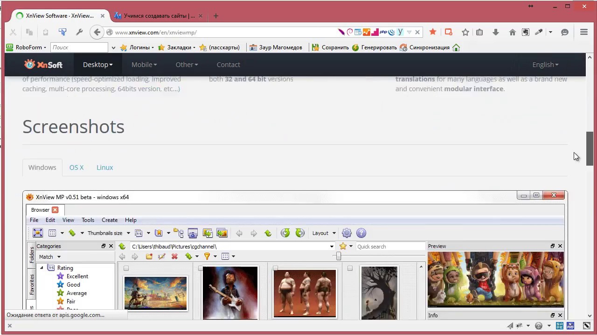The height and width of the screenshot is (335, 597).
Task: Tick the checkbox above the dark tree thumbnail
Action: click(350, 268)
